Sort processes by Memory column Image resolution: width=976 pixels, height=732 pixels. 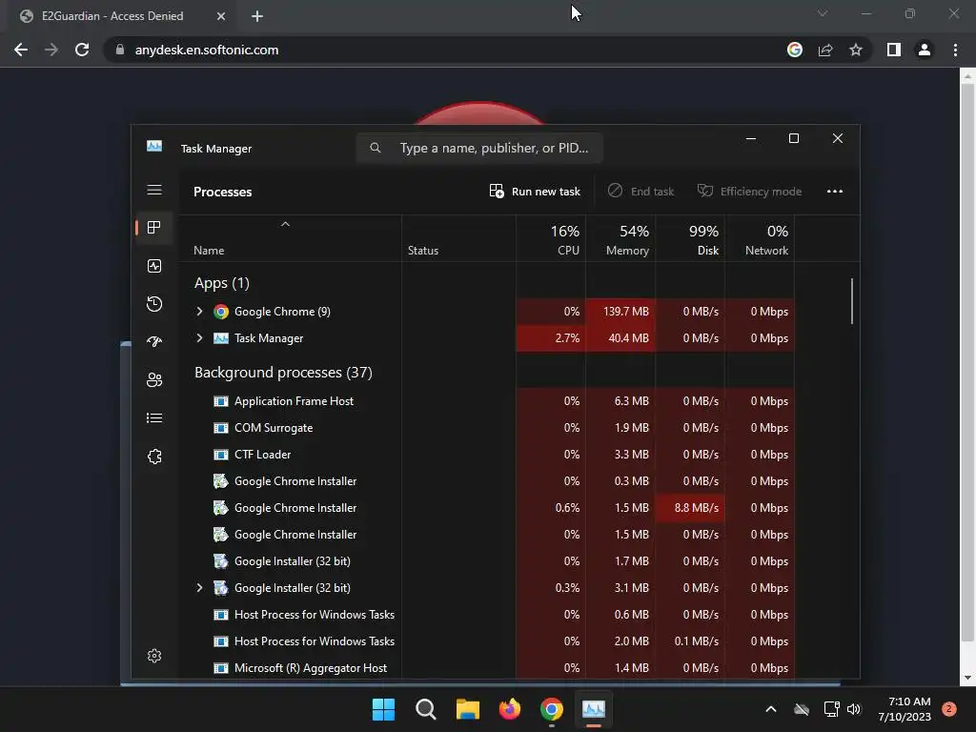point(620,239)
